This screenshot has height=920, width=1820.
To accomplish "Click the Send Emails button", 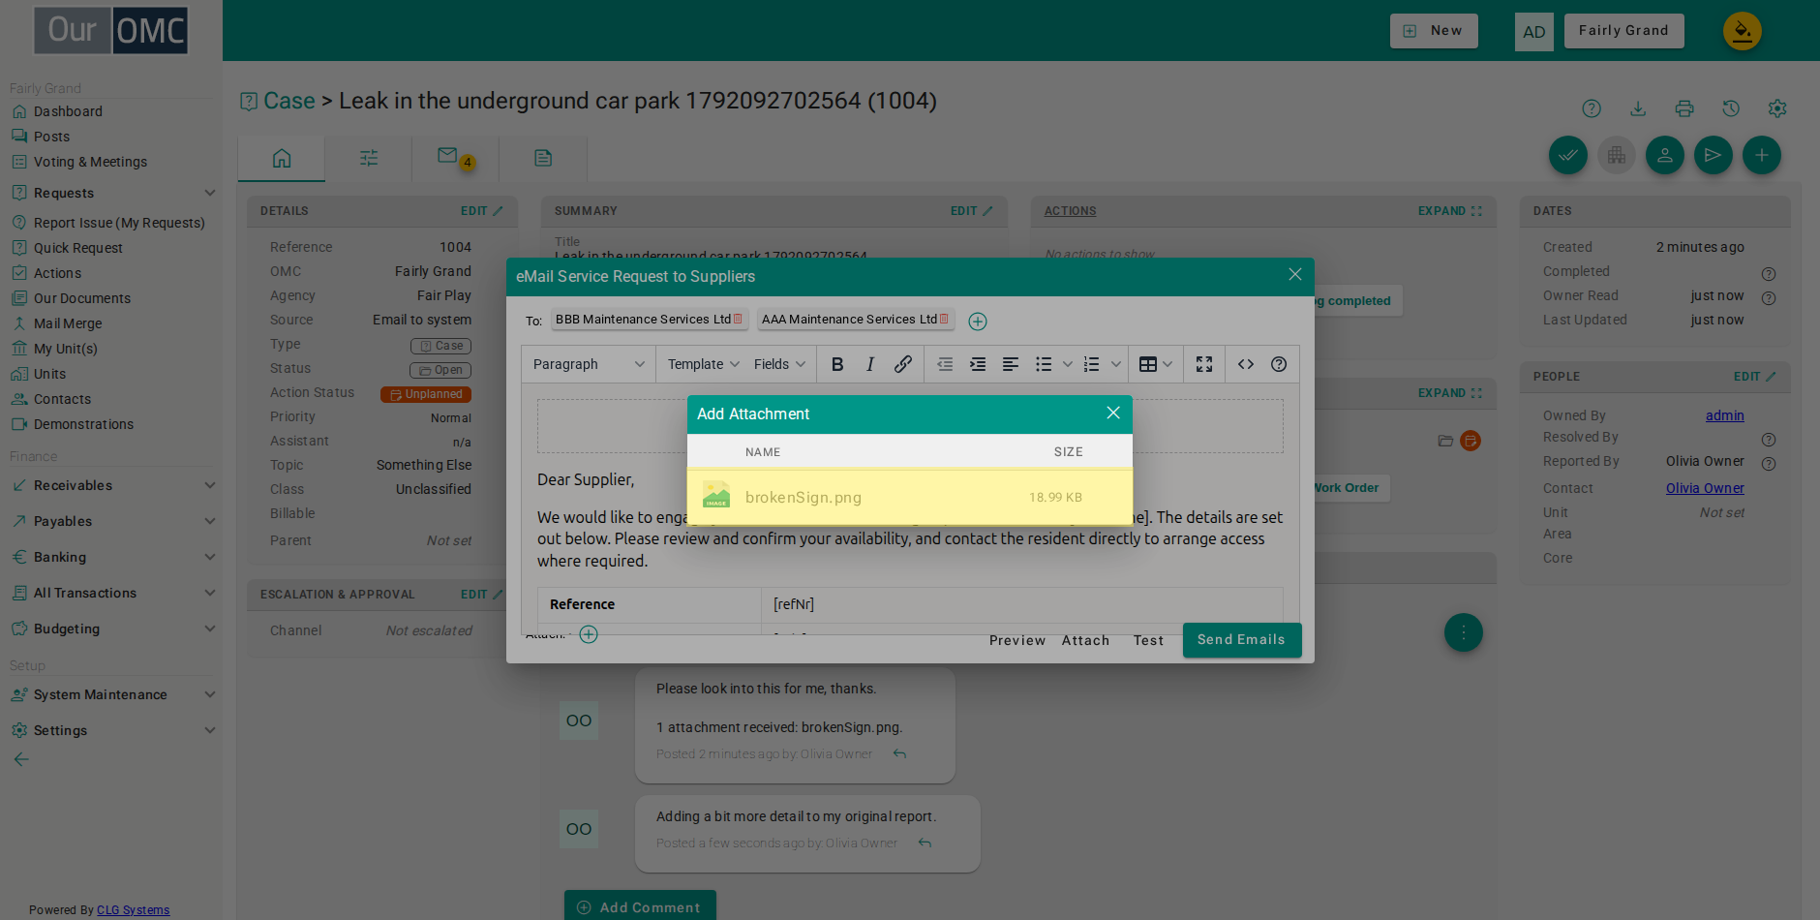I will pos(1242,639).
